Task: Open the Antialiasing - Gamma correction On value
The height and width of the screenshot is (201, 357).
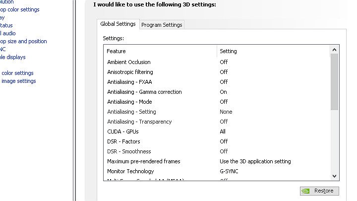Action: (x=224, y=92)
